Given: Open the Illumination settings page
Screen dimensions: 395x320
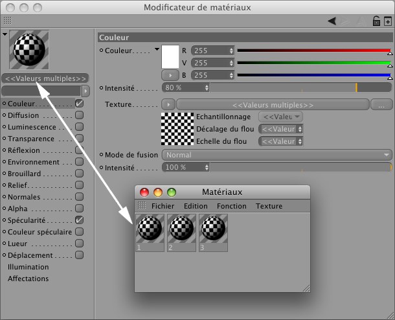Looking at the screenshot, I should [28, 267].
